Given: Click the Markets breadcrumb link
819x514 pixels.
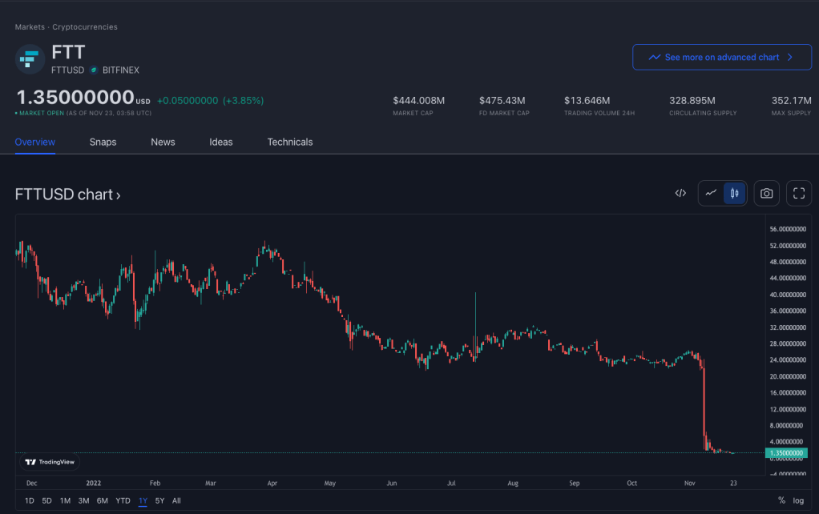Looking at the screenshot, I should (30, 27).
